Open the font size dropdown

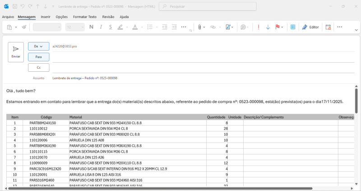pyautogui.click(x=82, y=27)
